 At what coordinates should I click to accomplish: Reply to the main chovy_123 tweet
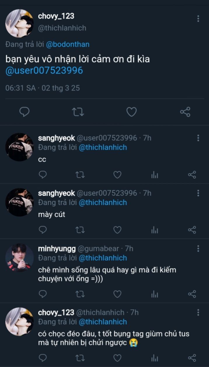click(24, 112)
